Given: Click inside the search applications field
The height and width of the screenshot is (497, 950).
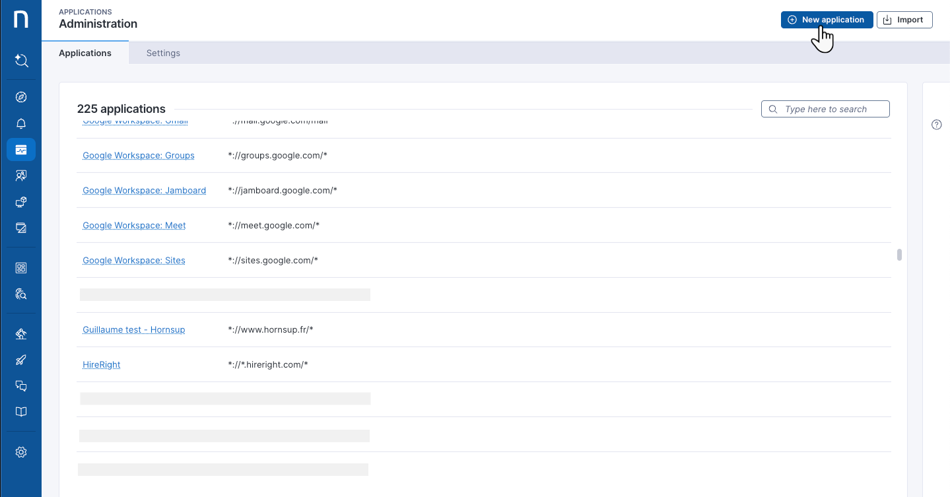Looking at the screenshot, I should point(825,108).
